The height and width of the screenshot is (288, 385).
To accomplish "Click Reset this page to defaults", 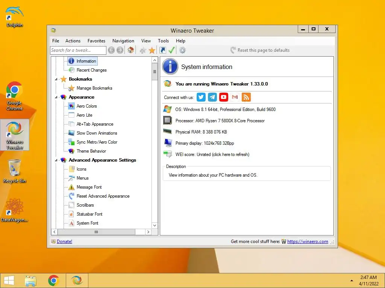I will [x=260, y=50].
